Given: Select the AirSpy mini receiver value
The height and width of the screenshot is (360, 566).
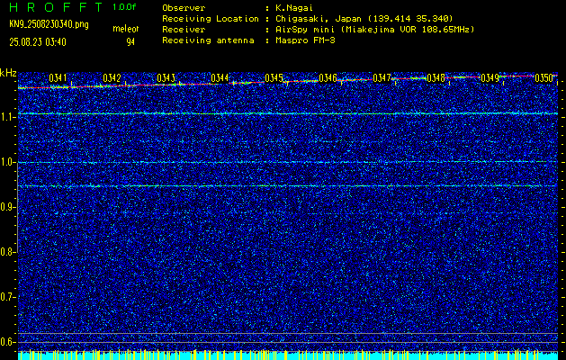Looking at the screenshot, I should pos(374,30).
